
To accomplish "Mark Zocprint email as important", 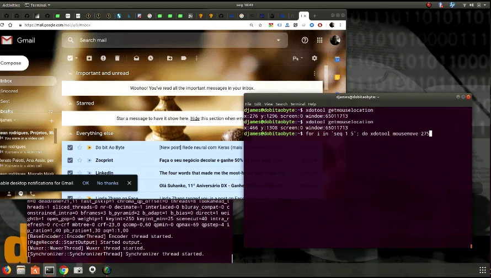I will tap(89, 160).
